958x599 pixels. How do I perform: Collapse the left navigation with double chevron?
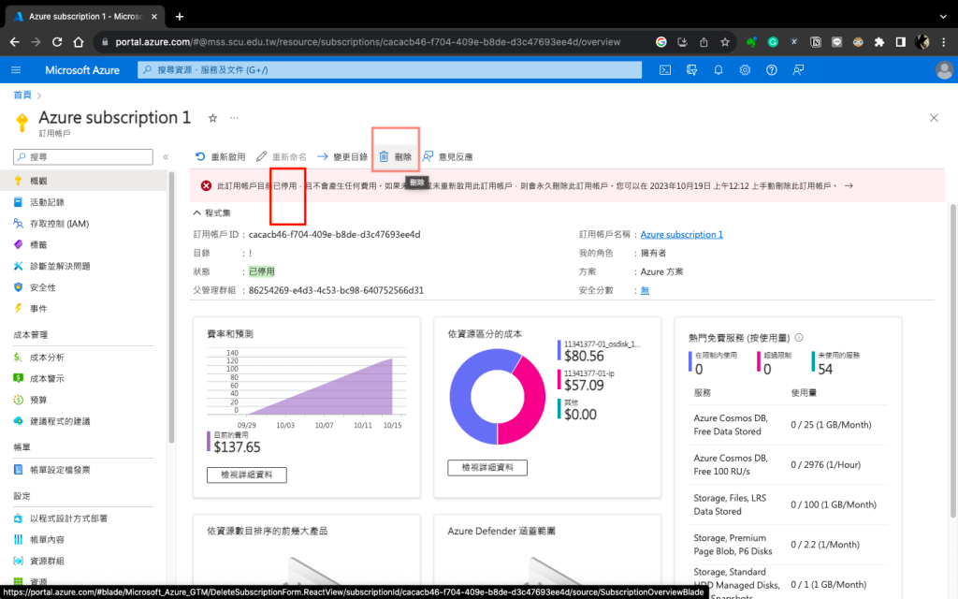(166, 157)
